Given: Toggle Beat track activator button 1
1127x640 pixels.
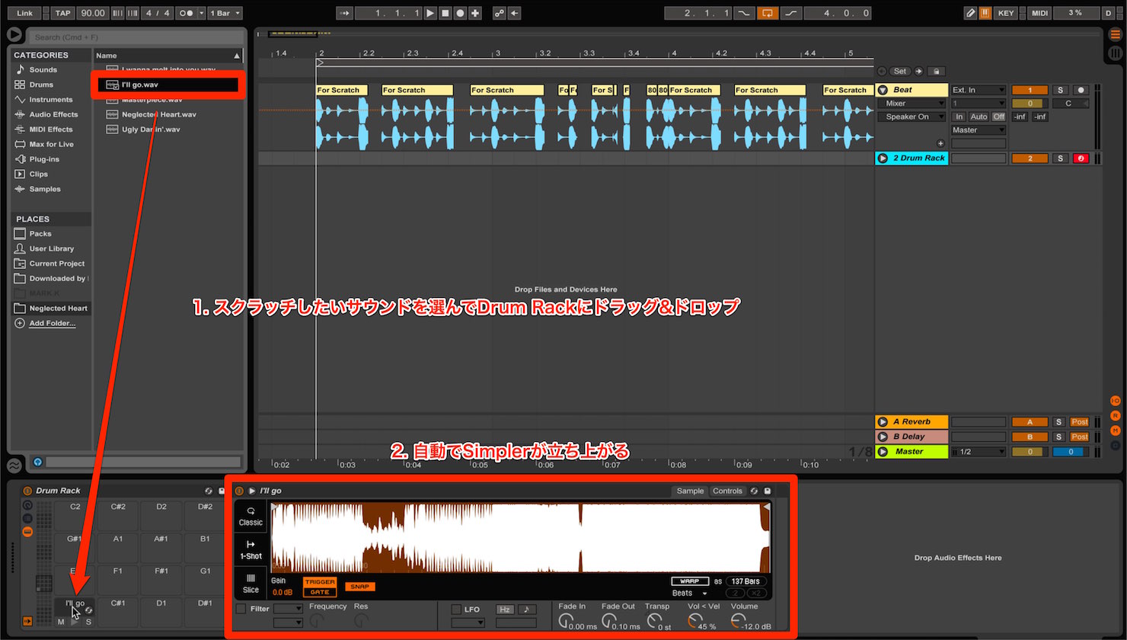Looking at the screenshot, I should [x=1030, y=90].
